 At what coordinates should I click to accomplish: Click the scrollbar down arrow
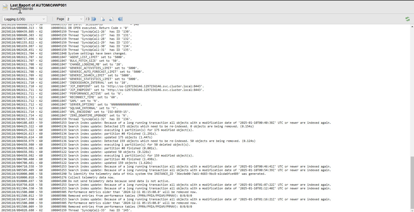412,210
